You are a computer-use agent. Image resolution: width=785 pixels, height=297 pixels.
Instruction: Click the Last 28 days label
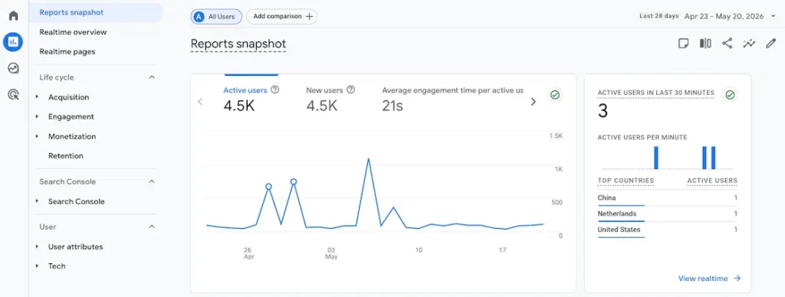click(x=659, y=16)
